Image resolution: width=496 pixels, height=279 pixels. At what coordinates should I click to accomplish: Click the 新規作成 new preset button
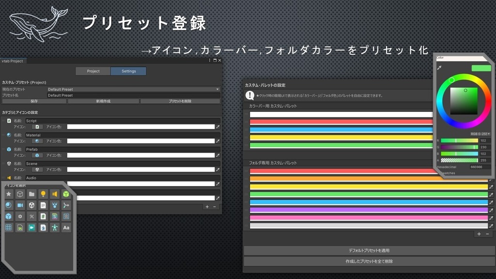104,101
